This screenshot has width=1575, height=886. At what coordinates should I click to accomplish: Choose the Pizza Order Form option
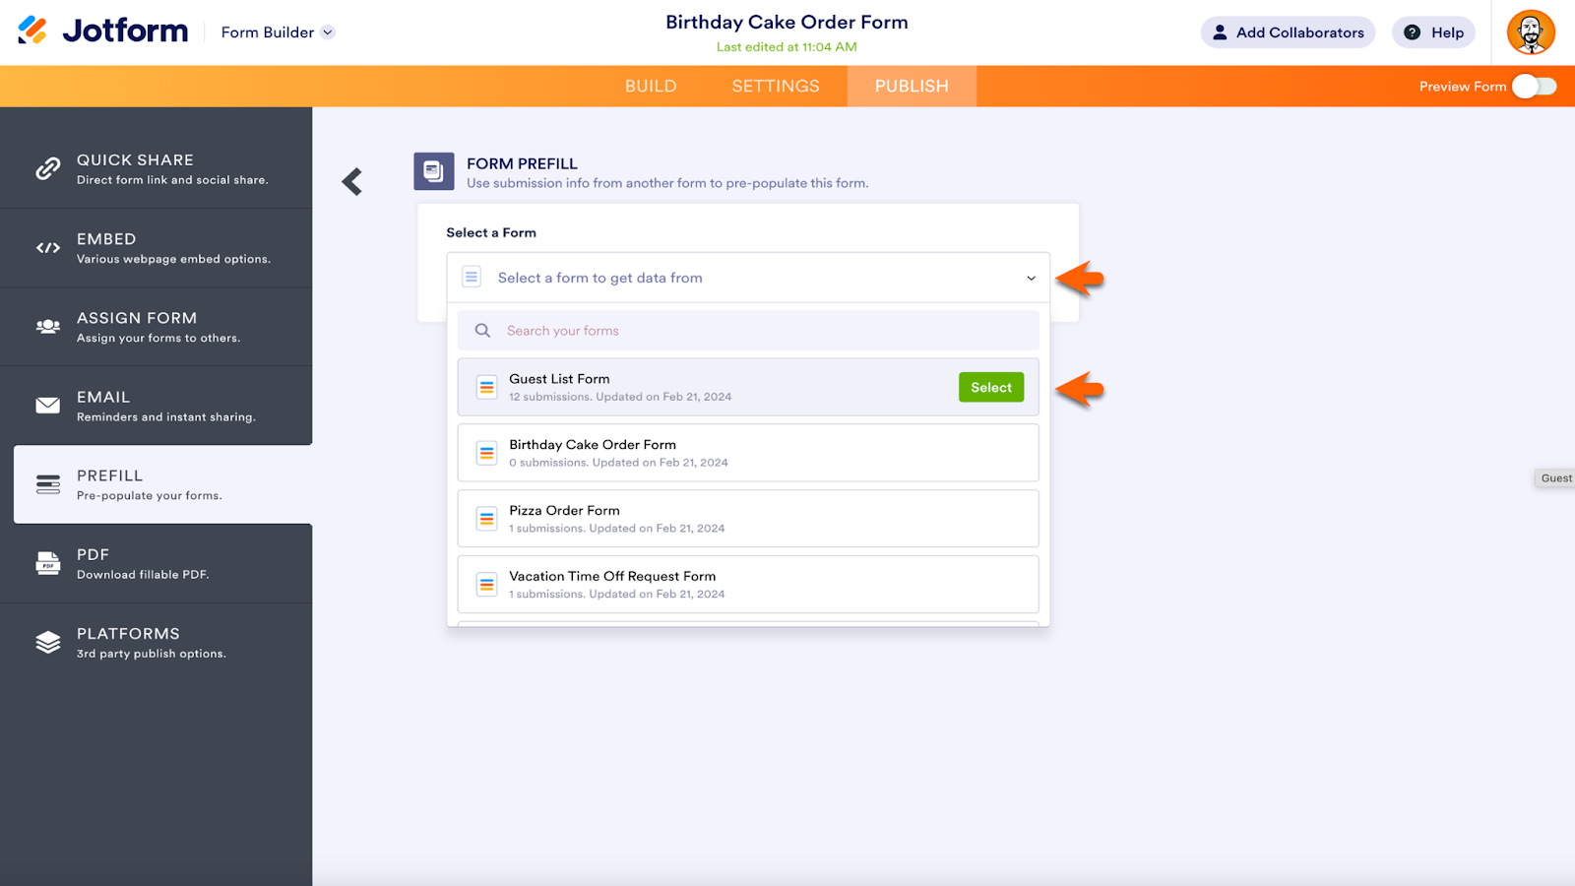(748, 519)
